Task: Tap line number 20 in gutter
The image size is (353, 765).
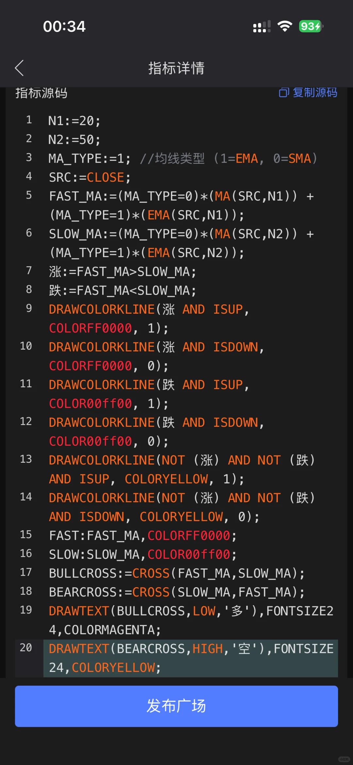Action: (x=26, y=648)
